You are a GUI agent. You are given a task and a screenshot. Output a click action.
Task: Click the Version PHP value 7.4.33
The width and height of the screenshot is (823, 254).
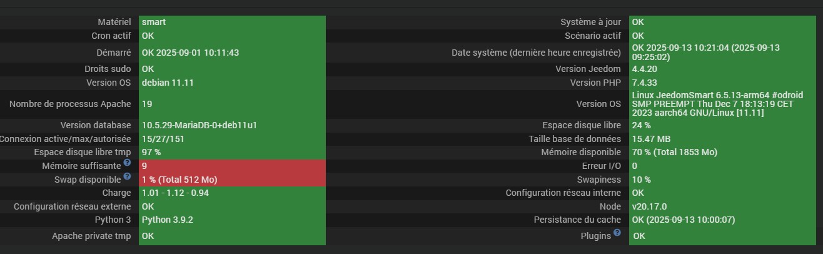point(647,83)
